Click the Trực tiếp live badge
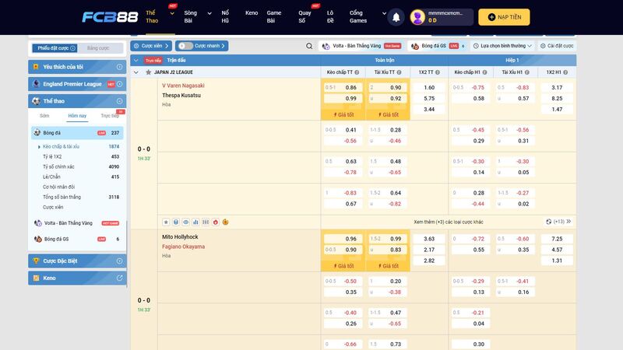The image size is (623, 350). tap(153, 61)
